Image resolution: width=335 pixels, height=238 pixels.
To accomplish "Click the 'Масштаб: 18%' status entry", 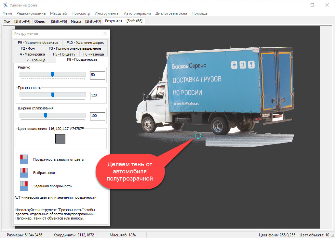I will (123, 235).
